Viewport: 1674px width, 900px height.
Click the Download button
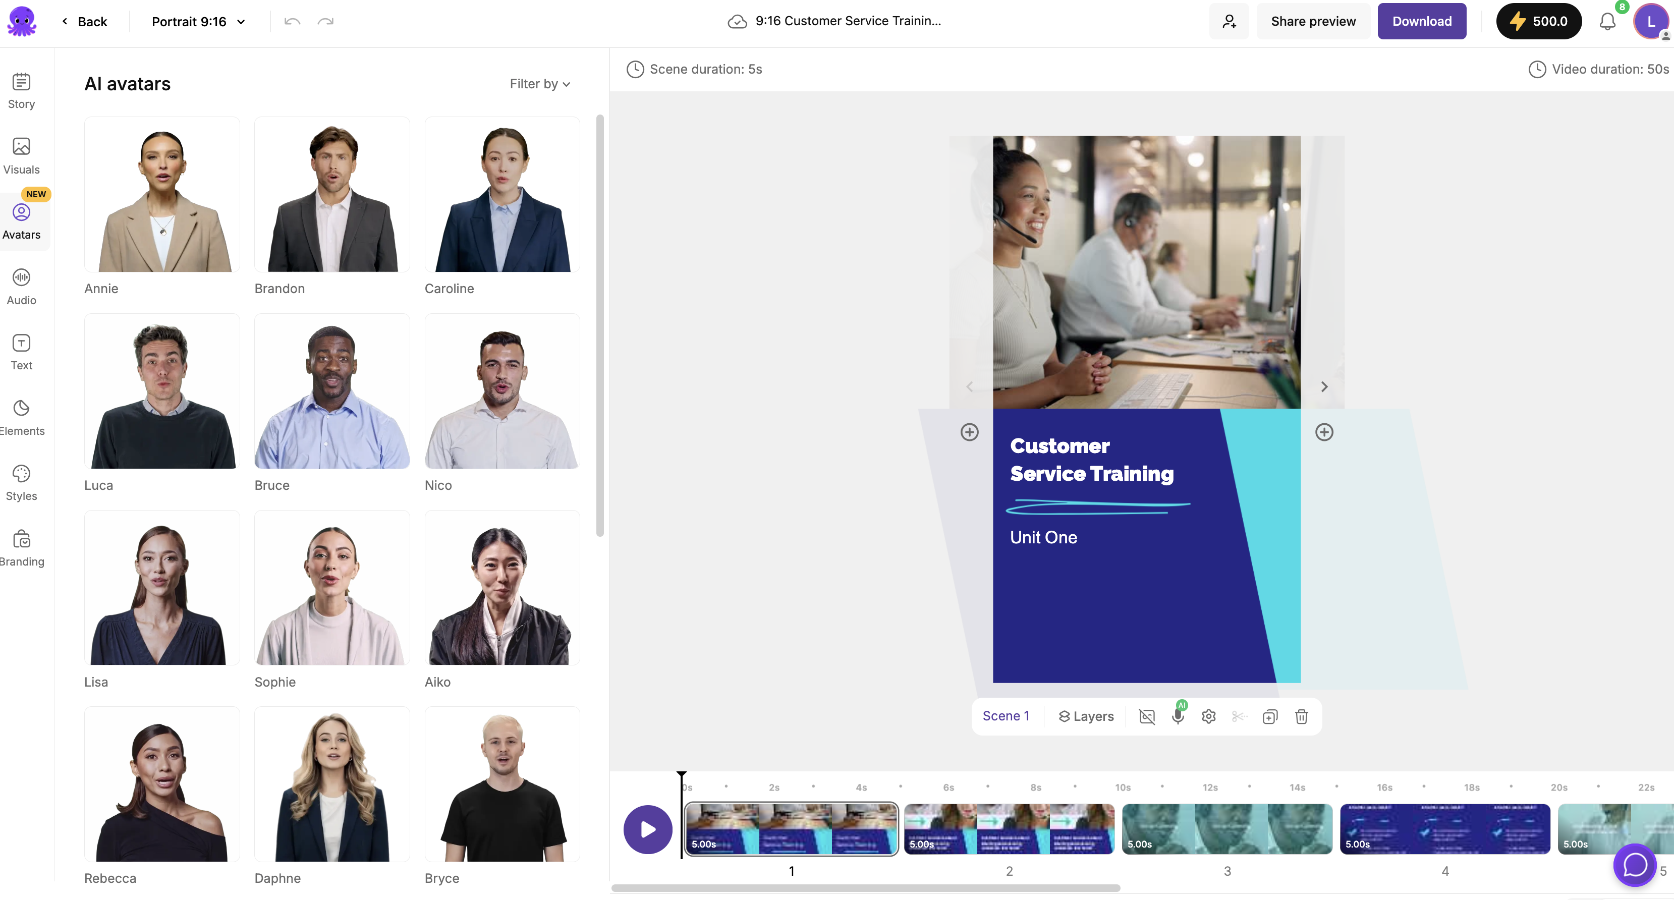click(x=1421, y=22)
